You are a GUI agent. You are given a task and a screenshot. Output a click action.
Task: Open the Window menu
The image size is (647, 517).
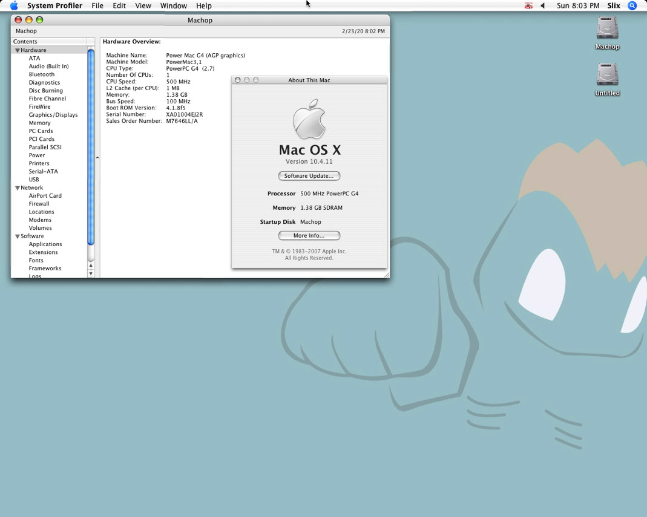173,6
